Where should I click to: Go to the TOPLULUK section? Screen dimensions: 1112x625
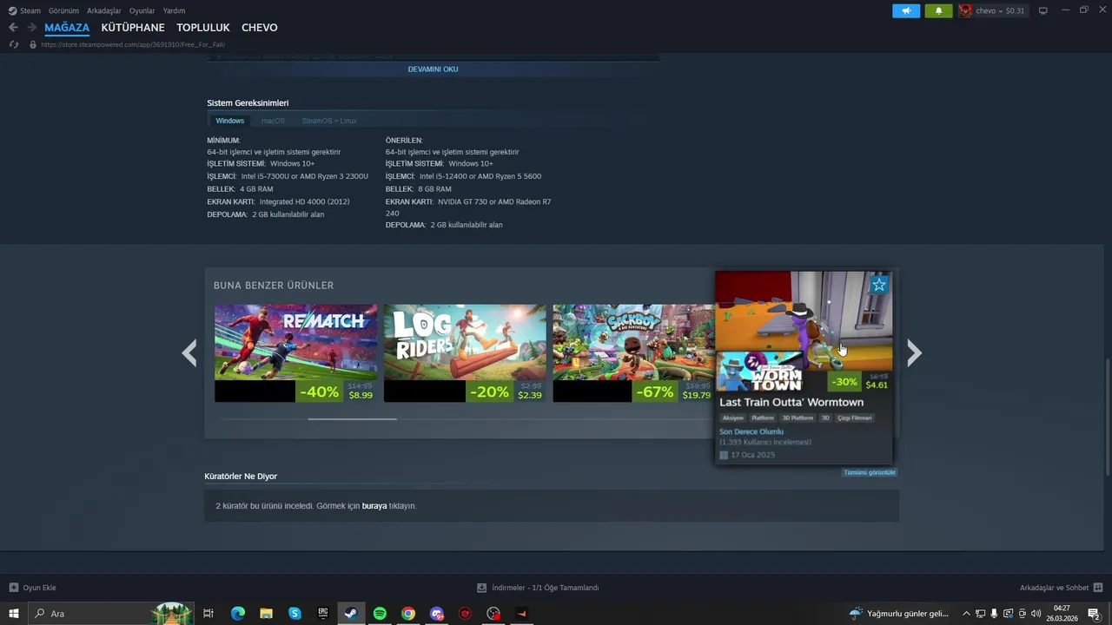point(203,28)
